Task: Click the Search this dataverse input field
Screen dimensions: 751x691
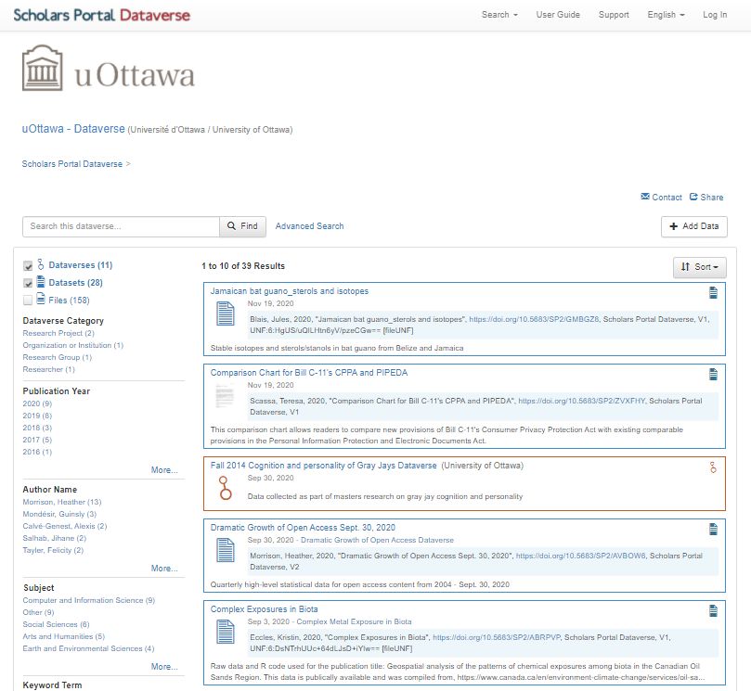Action: 122,226
